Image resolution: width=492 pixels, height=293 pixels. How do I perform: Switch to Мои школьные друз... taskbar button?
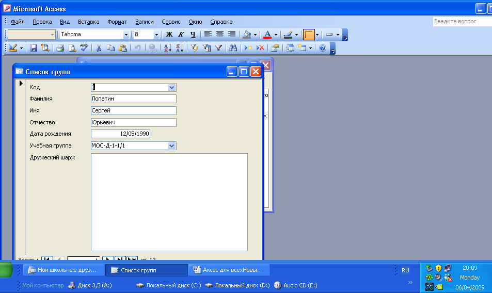(x=63, y=270)
